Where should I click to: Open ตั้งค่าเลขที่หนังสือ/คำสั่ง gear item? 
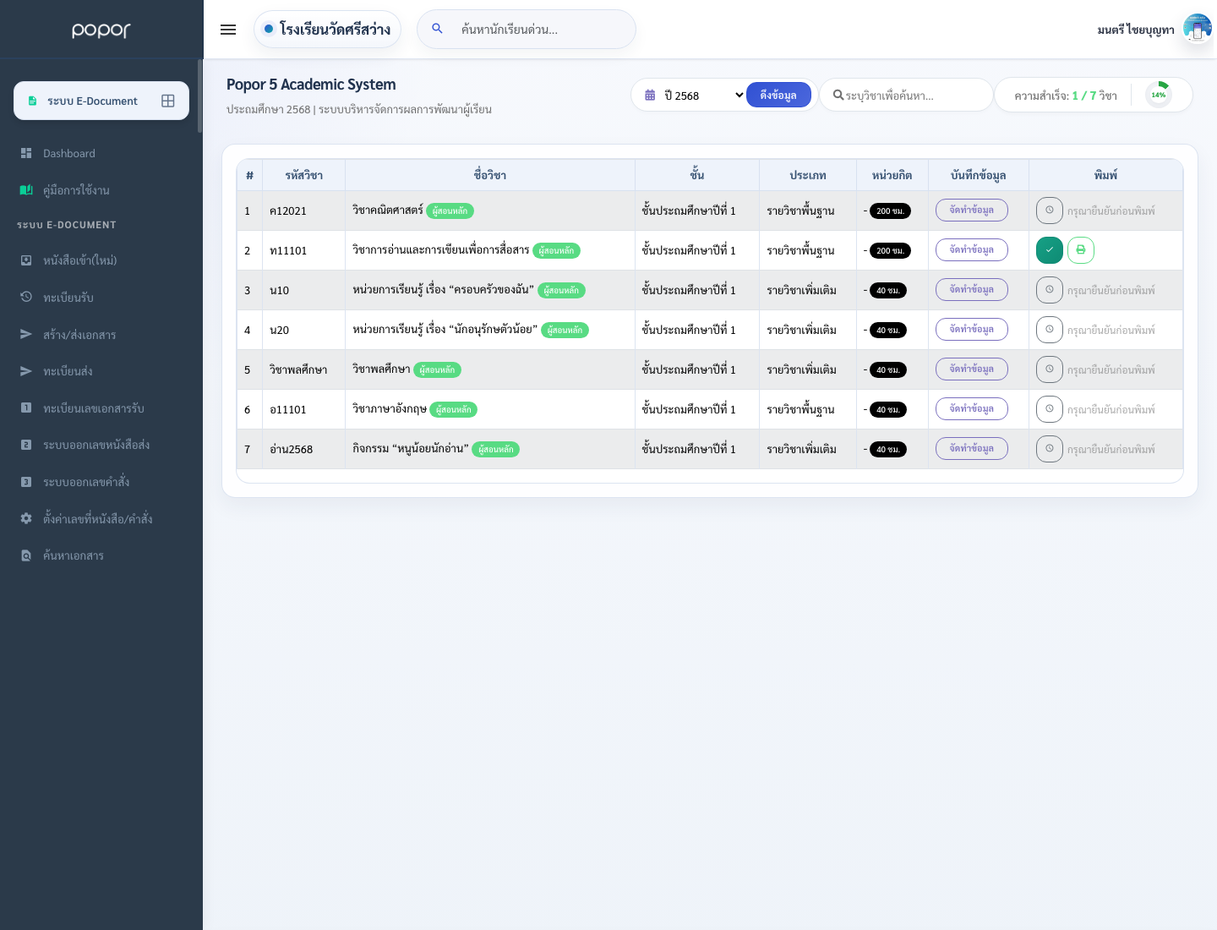(97, 518)
